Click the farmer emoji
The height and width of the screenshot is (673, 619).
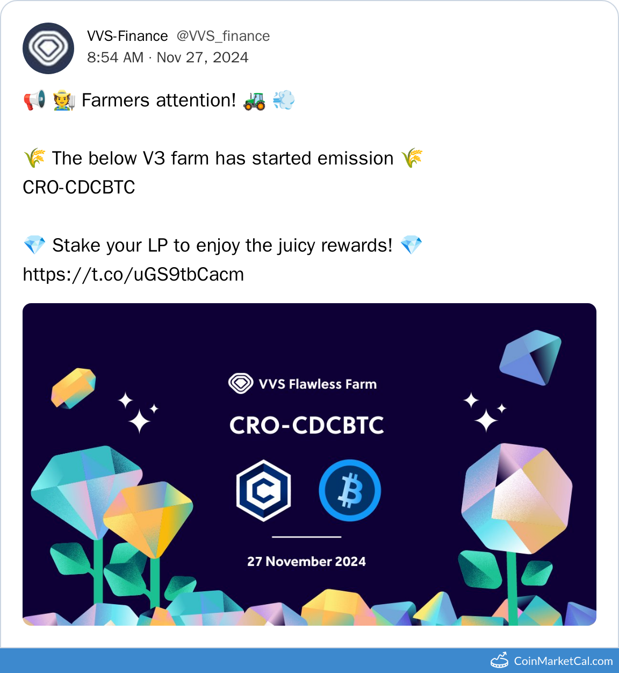tap(64, 101)
